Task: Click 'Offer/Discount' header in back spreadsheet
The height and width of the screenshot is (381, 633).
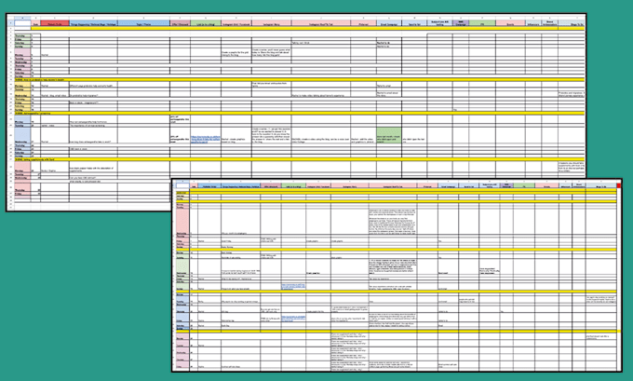Action: click(x=180, y=23)
